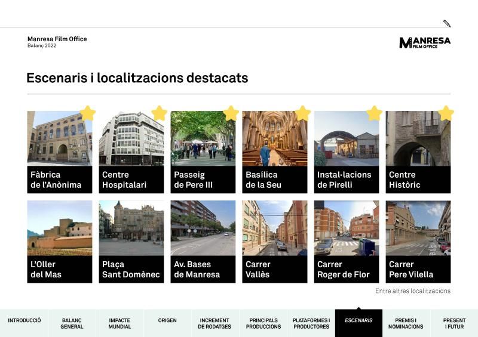This screenshot has height=337, width=478.
Task: Open the Fàbrica de l'Anònima photo
Action: click(x=60, y=138)
